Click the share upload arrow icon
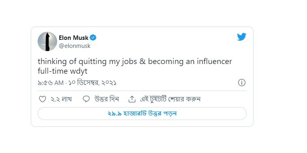This screenshot has width=307, height=153. (x=132, y=99)
